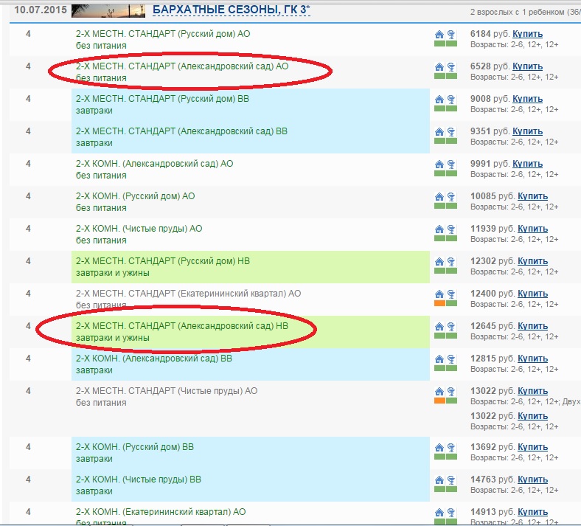Click medical cup icon in 6528 rub. row
Viewport: 581px width, 526px height.
coord(451,67)
